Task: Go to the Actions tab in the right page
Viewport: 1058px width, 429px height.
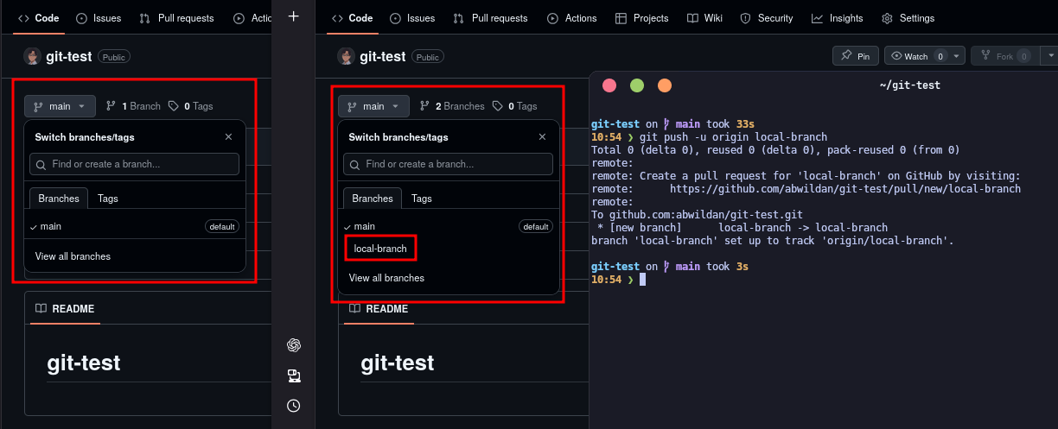Action: [x=572, y=18]
